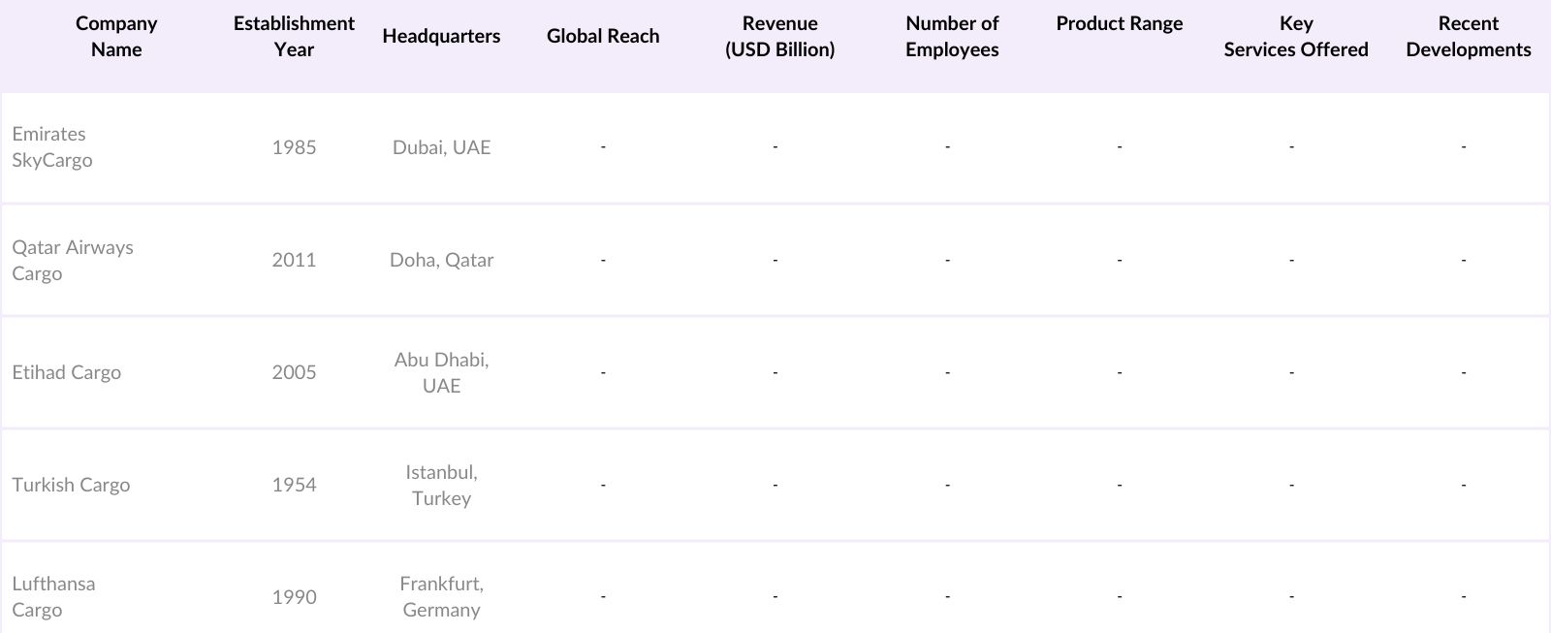Select establishment year 2011
1551x633 pixels.
294,260
